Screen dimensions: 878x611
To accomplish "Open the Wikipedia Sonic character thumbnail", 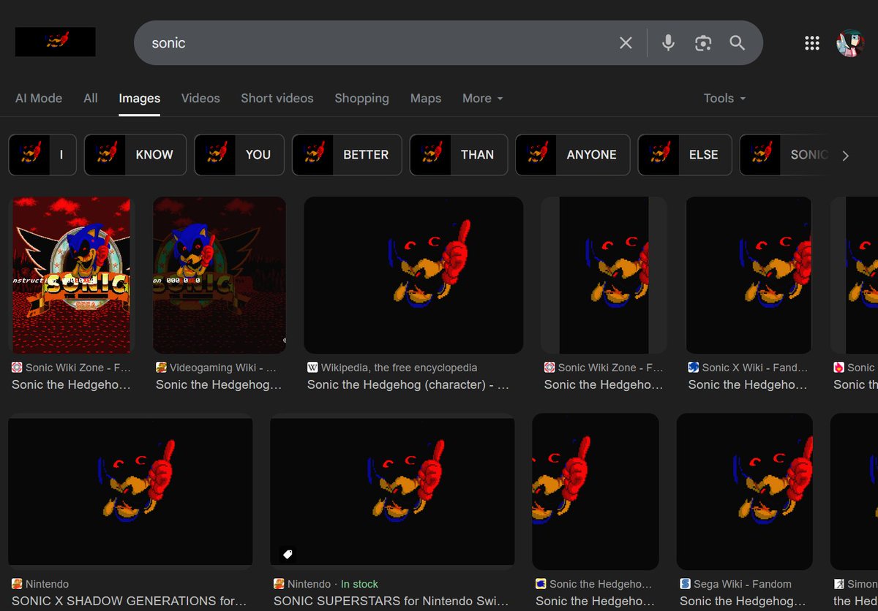I will pyautogui.click(x=413, y=275).
